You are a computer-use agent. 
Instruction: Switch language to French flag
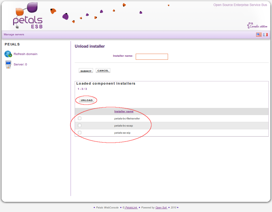tap(265, 35)
